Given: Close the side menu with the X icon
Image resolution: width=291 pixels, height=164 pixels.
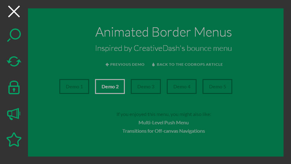Looking at the screenshot, I should [14, 12].
